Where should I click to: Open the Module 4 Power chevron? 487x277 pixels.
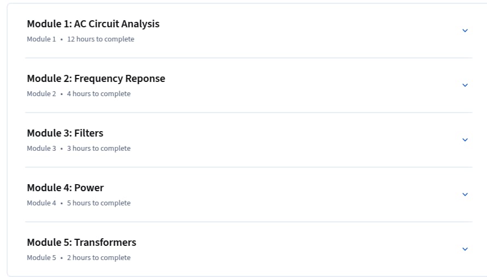(465, 194)
